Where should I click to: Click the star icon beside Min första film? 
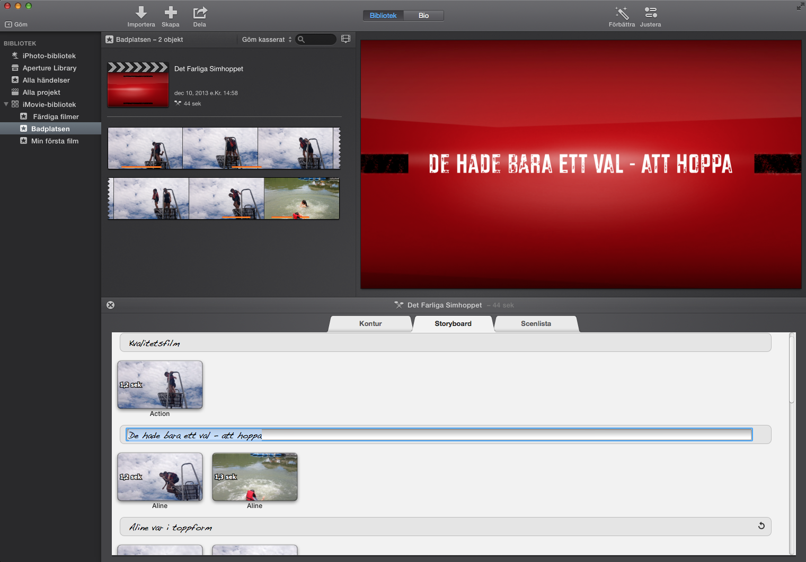click(x=23, y=141)
